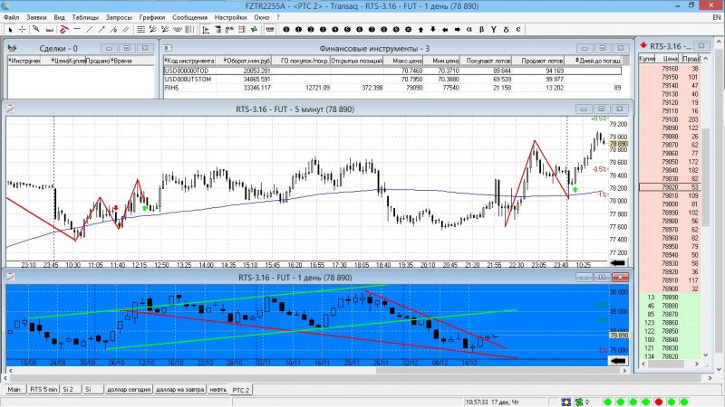725x407 pixels.
Task: Click the delta symbol marker
Action: click(506, 30)
